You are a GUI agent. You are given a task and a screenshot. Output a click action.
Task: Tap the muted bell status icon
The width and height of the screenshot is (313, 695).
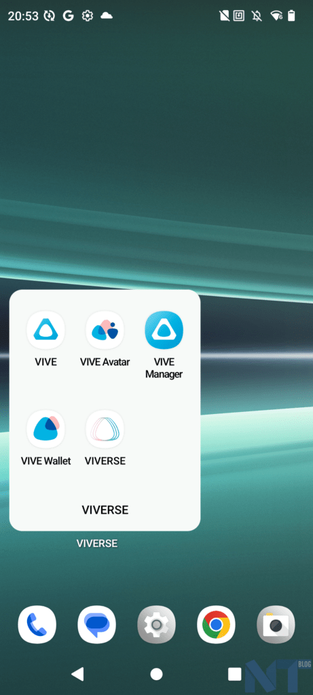pyautogui.click(x=256, y=16)
